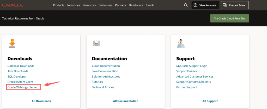Screen dimensions: 267x109
Task: Open Cloud Documentation link
Action: click(106, 66)
